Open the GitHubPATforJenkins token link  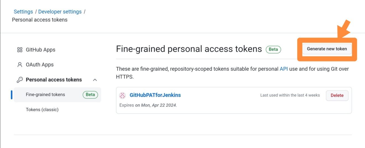point(155,95)
